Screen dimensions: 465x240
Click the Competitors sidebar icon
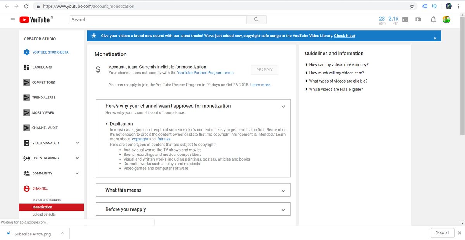coord(26,82)
